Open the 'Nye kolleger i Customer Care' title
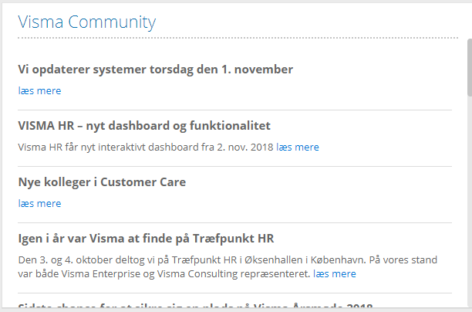The height and width of the screenshot is (312, 472). pos(102,182)
